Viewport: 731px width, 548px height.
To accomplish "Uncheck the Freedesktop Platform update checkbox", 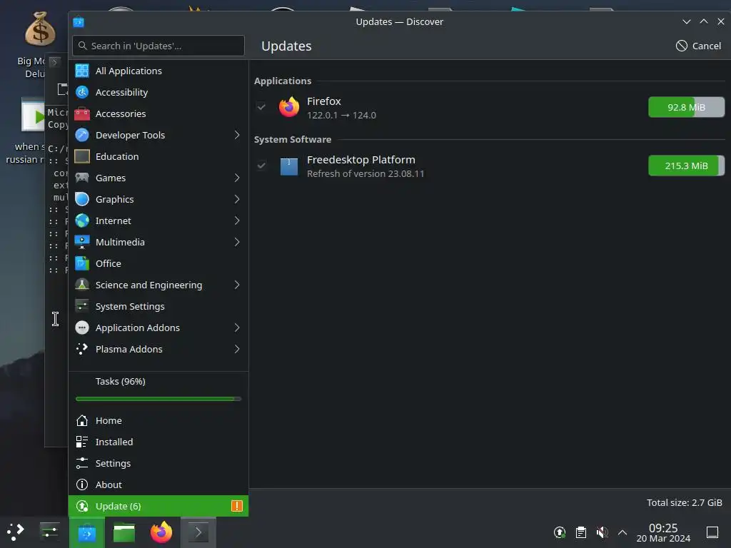I will [261, 166].
